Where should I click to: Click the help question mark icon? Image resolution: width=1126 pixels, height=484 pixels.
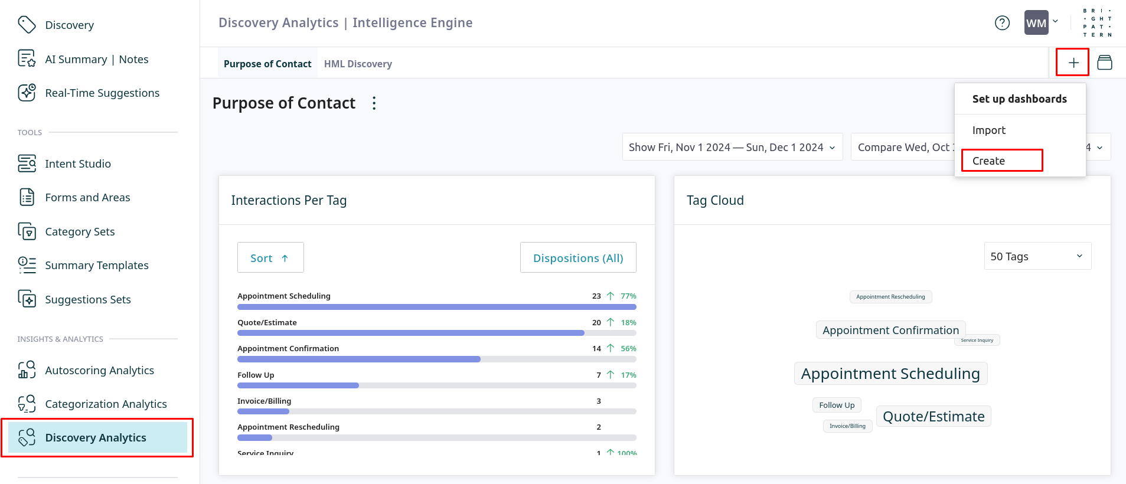click(1002, 23)
